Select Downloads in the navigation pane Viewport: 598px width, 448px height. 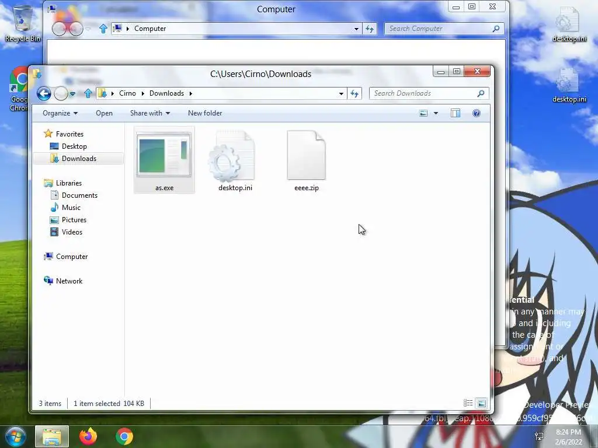coord(79,159)
